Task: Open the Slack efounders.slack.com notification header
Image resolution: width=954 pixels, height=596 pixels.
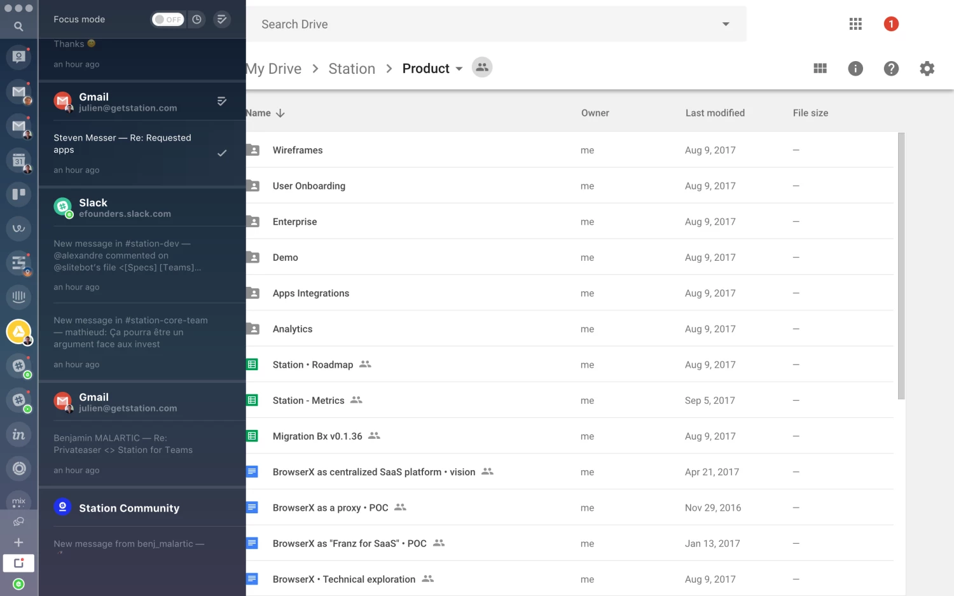Action: [x=142, y=207]
